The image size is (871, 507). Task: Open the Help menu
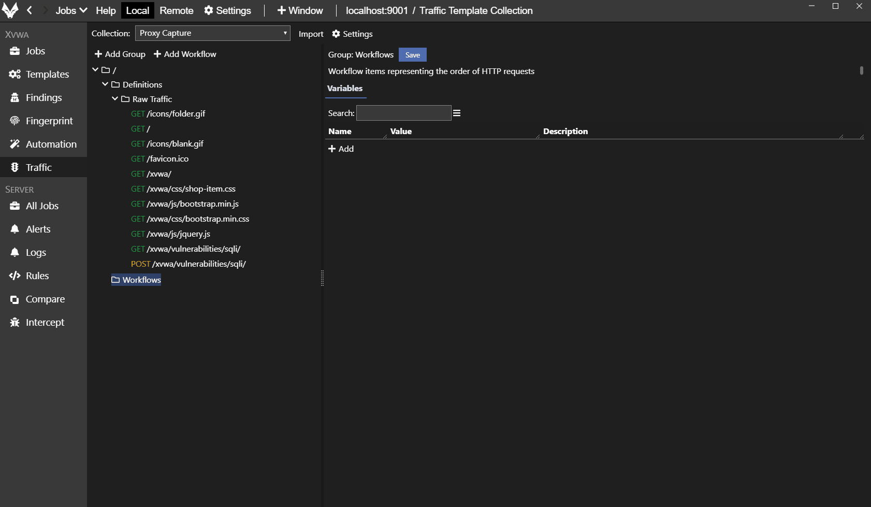106,10
